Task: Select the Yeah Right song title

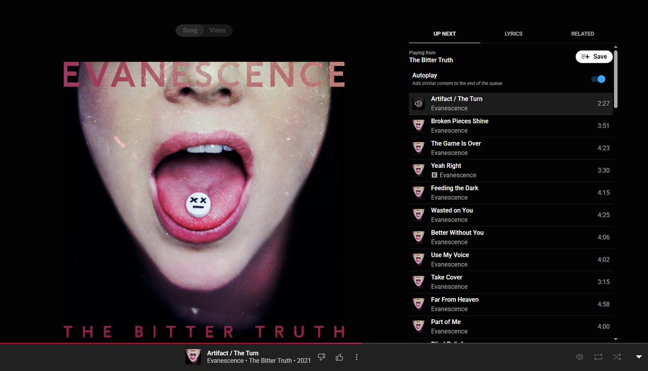Action: coord(446,166)
